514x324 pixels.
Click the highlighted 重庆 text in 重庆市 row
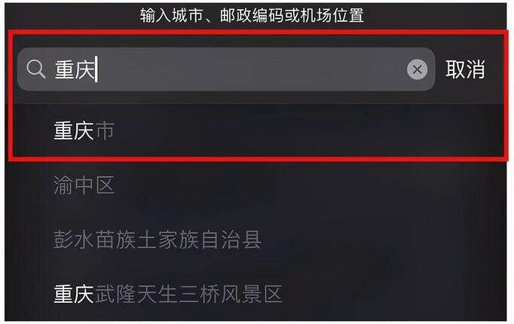coord(74,130)
